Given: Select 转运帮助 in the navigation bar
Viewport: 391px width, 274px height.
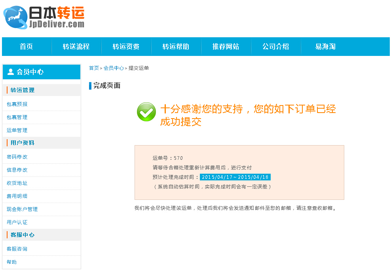Looking at the screenshot, I should [176, 46].
